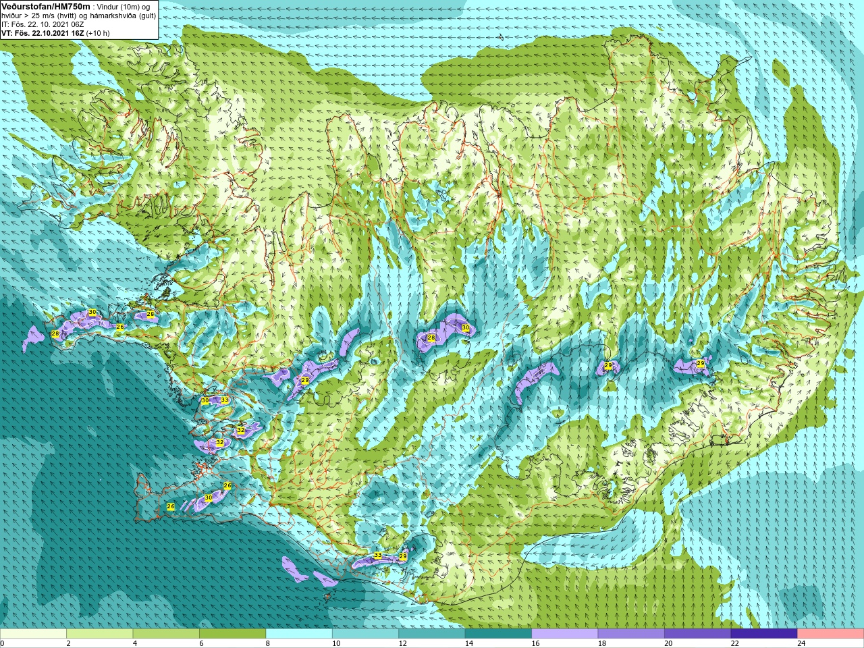Click the 'hámarkshviða (gult)' description text
Viewport: 864px width, 648px height.
pyautogui.click(x=124, y=16)
